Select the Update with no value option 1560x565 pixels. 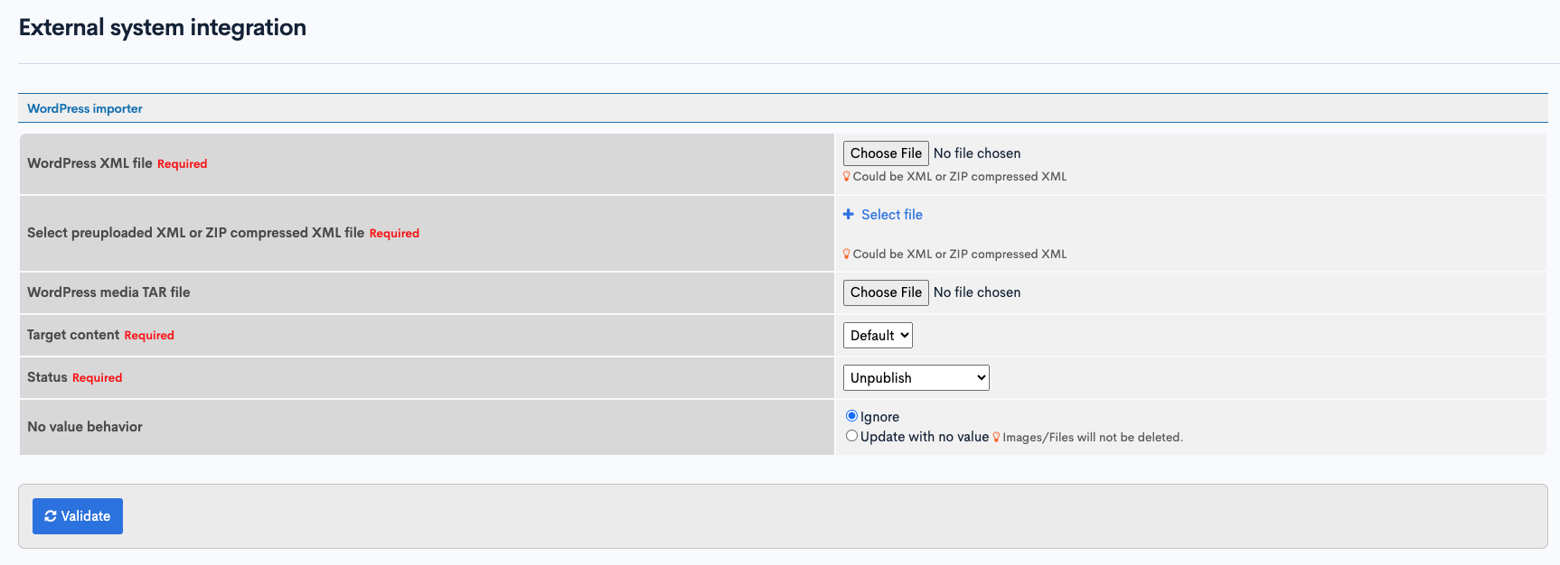(851, 436)
